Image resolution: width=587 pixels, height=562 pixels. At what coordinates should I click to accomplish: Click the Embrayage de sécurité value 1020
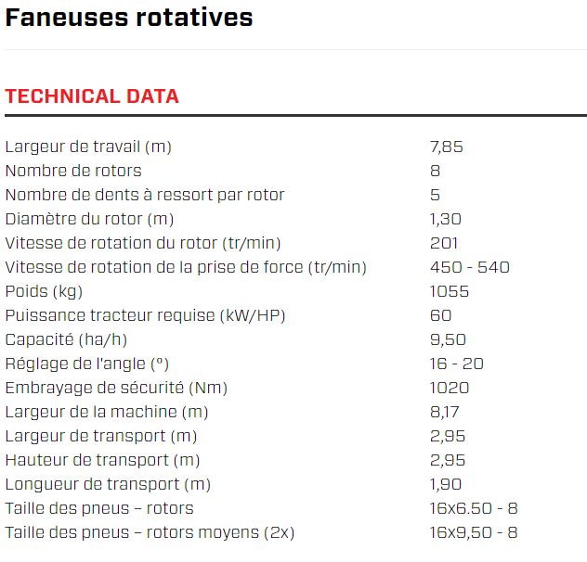[x=450, y=388]
